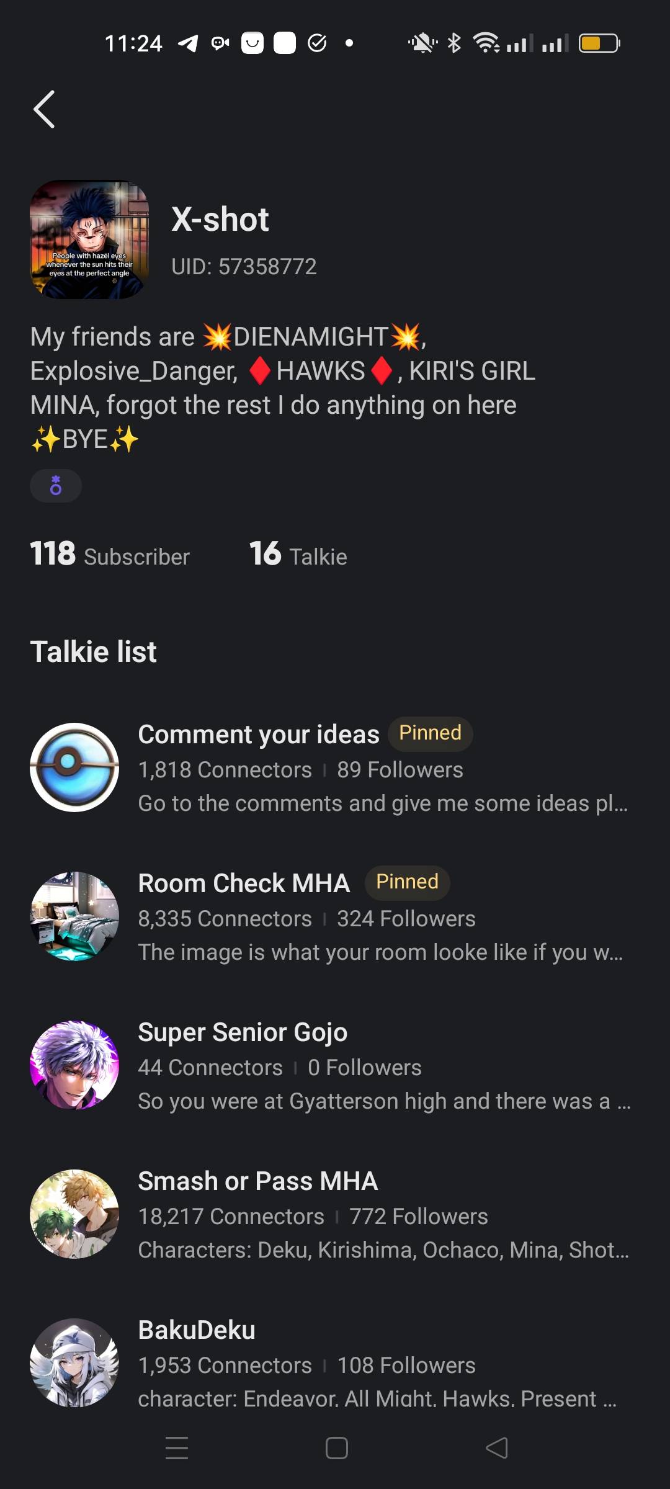Select the Super Senior Gojo talkie title
670x1489 pixels.
click(x=243, y=1032)
